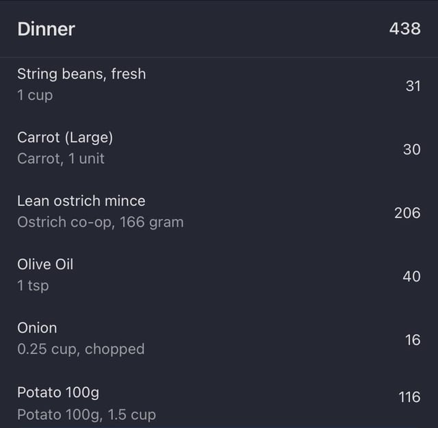Tap the Carrot, 1 unit serving text

(61, 159)
